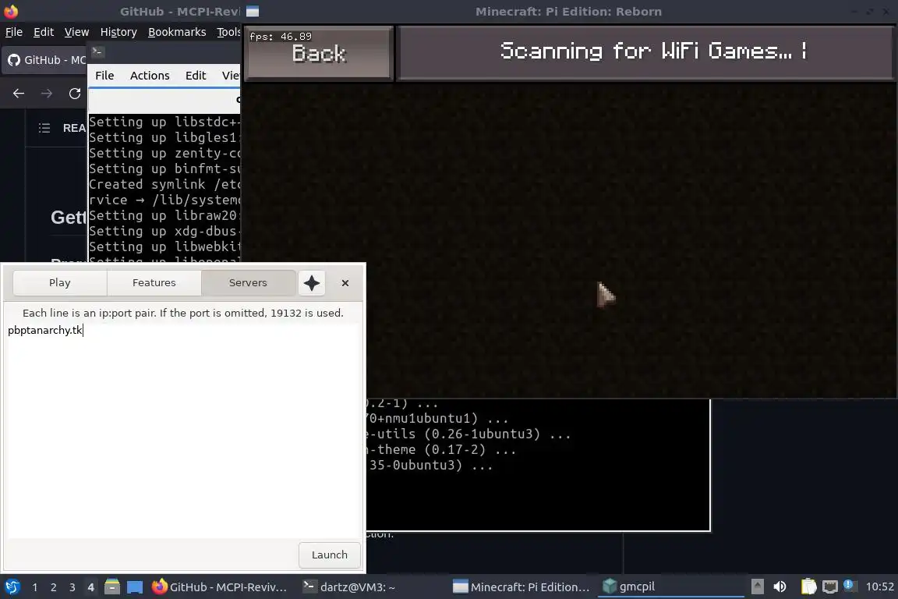
Task: Click the network monitor tray icon
Action: point(830,587)
